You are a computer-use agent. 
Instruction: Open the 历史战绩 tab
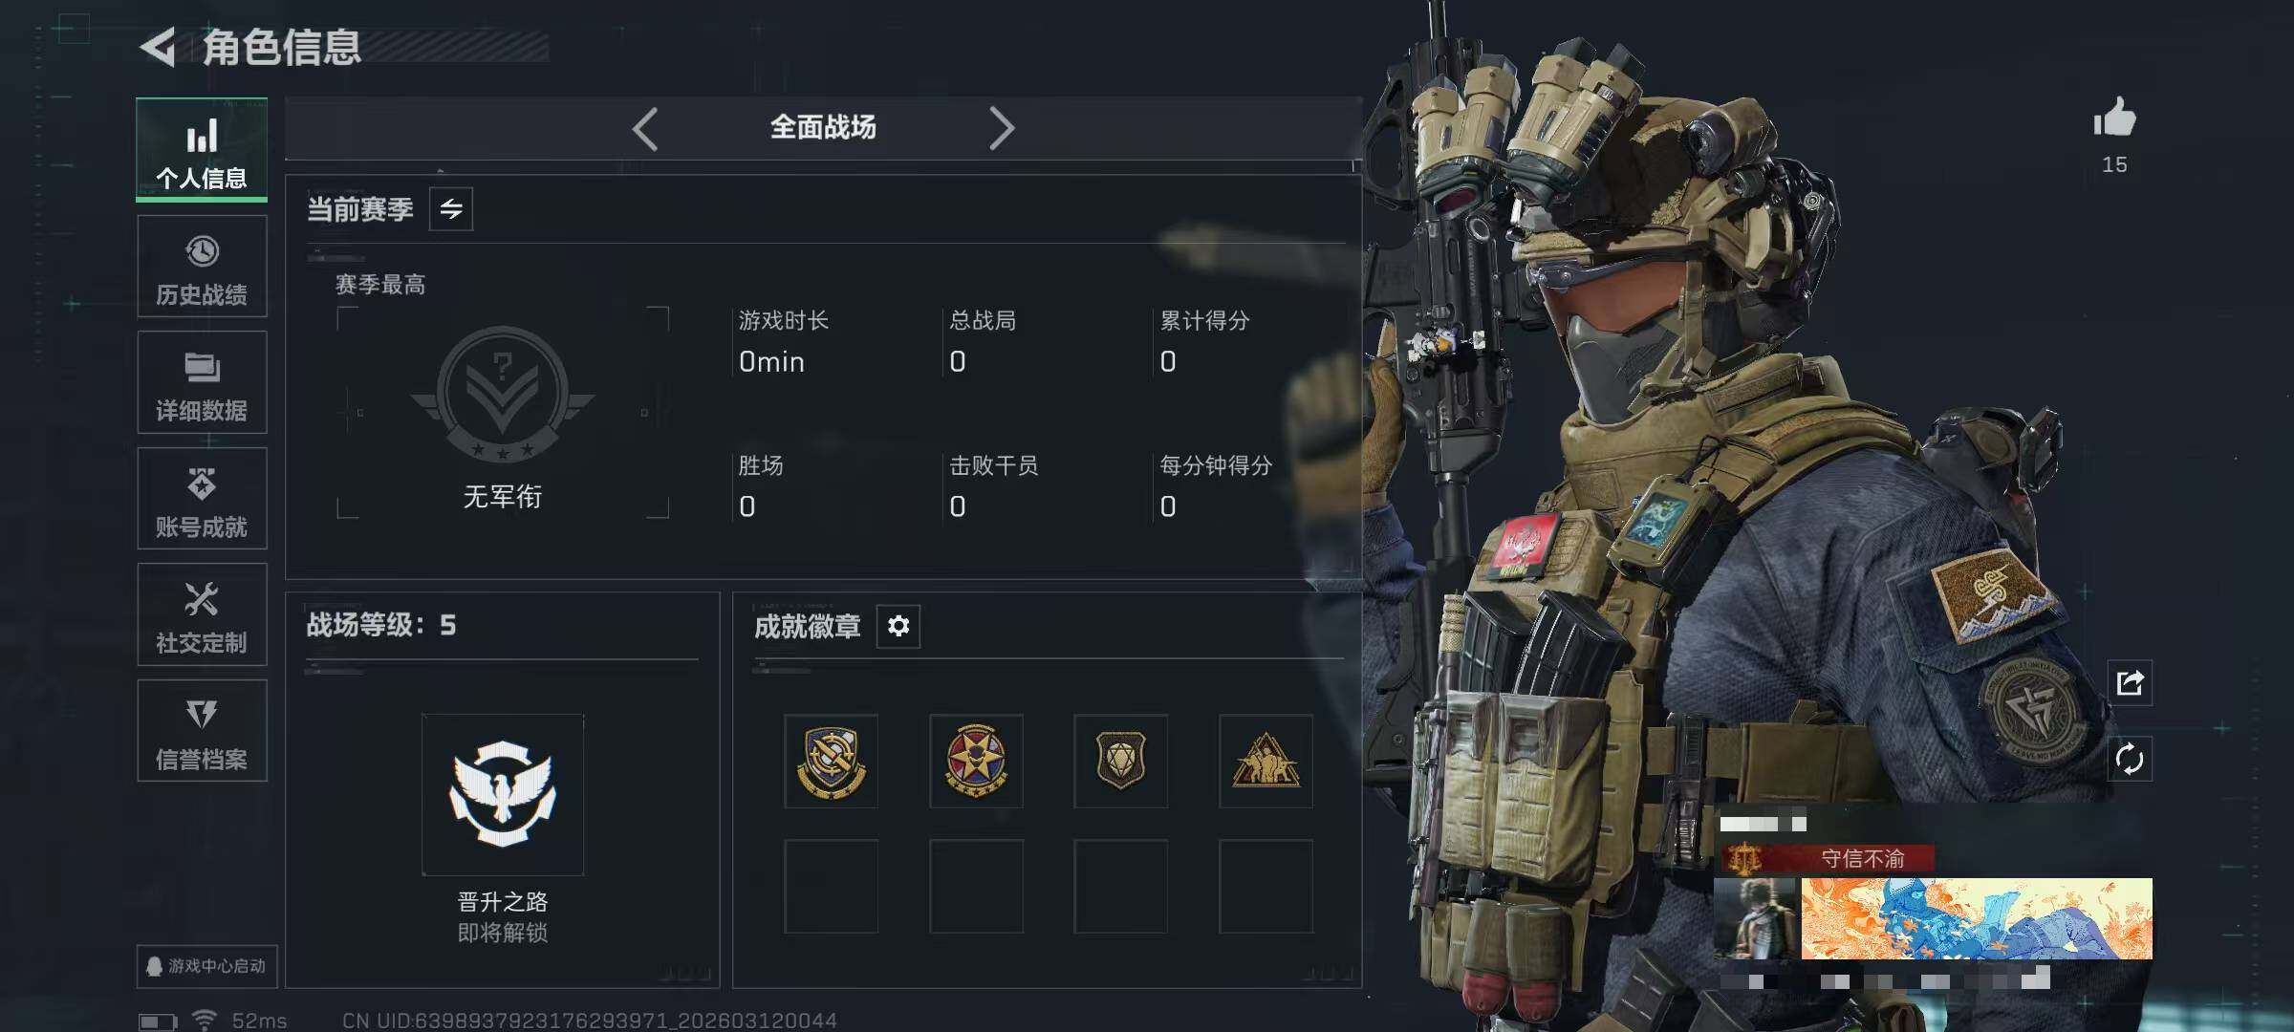pyautogui.click(x=202, y=267)
